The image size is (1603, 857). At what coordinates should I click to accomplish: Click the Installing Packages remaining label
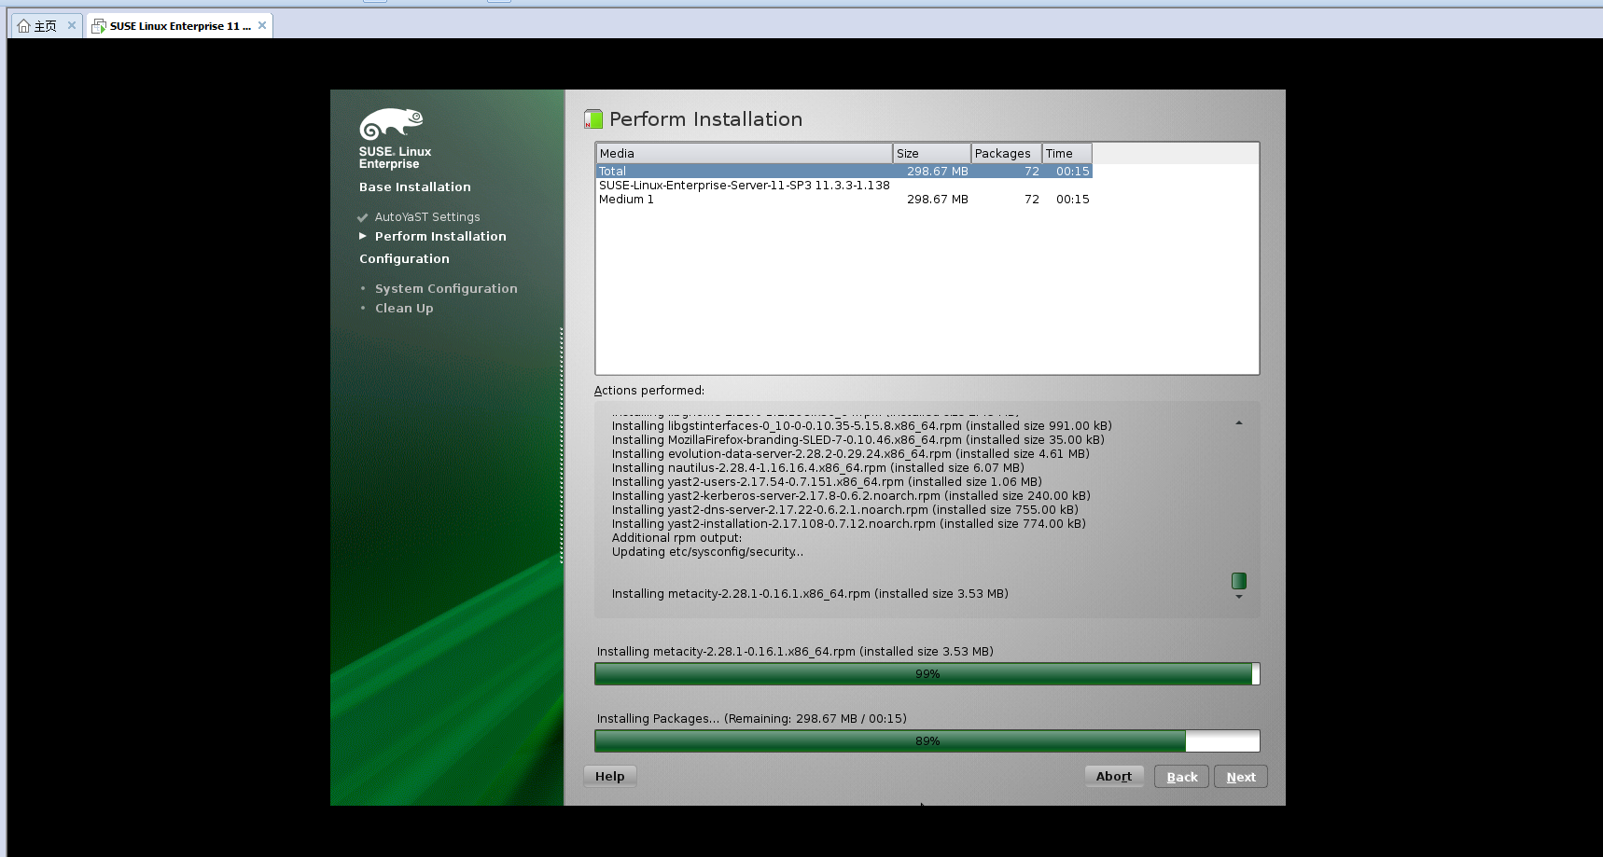click(x=752, y=719)
